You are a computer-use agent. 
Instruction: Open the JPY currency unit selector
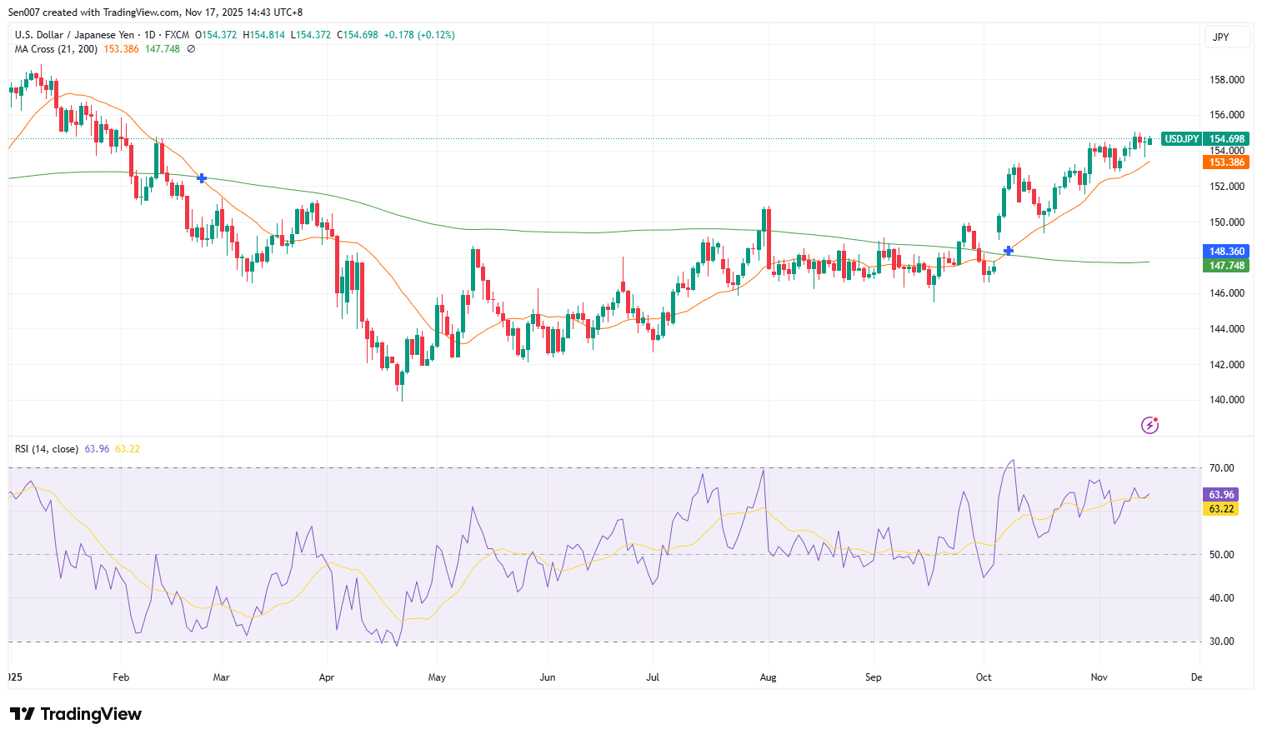click(1226, 37)
